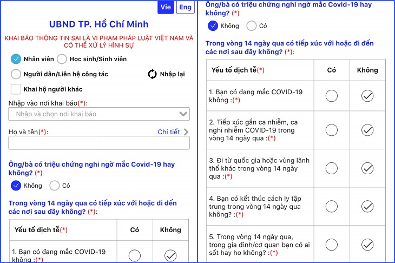The width and height of the screenshot is (395, 263).
Task: Tick the Khai hộ người khác checkbox
Action: [x=16, y=89]
